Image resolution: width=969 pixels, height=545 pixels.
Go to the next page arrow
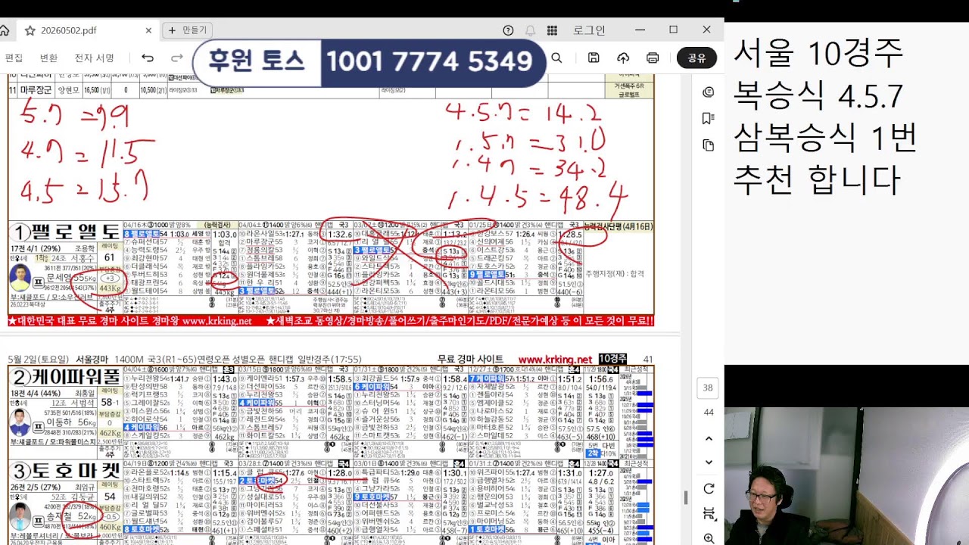[709, 462]
